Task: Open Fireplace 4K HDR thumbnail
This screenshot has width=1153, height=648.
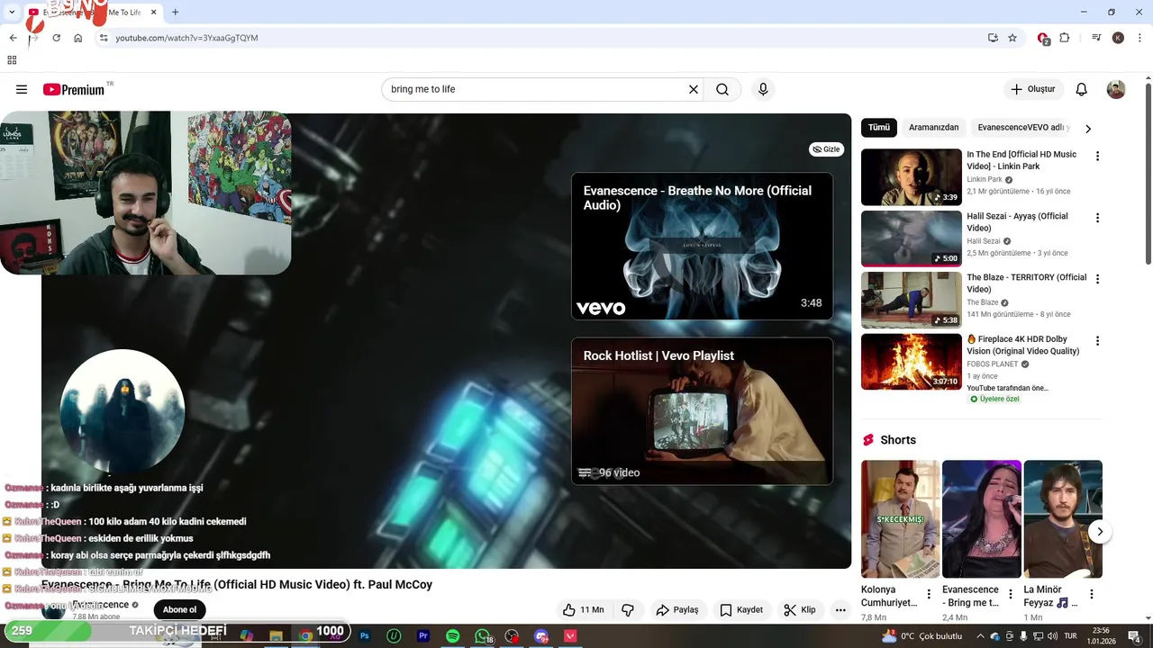Action: (x=912, y=362)
